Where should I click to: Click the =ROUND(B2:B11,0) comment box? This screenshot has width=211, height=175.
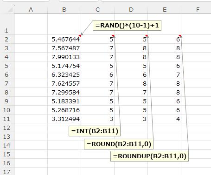(x=119, y=144)
